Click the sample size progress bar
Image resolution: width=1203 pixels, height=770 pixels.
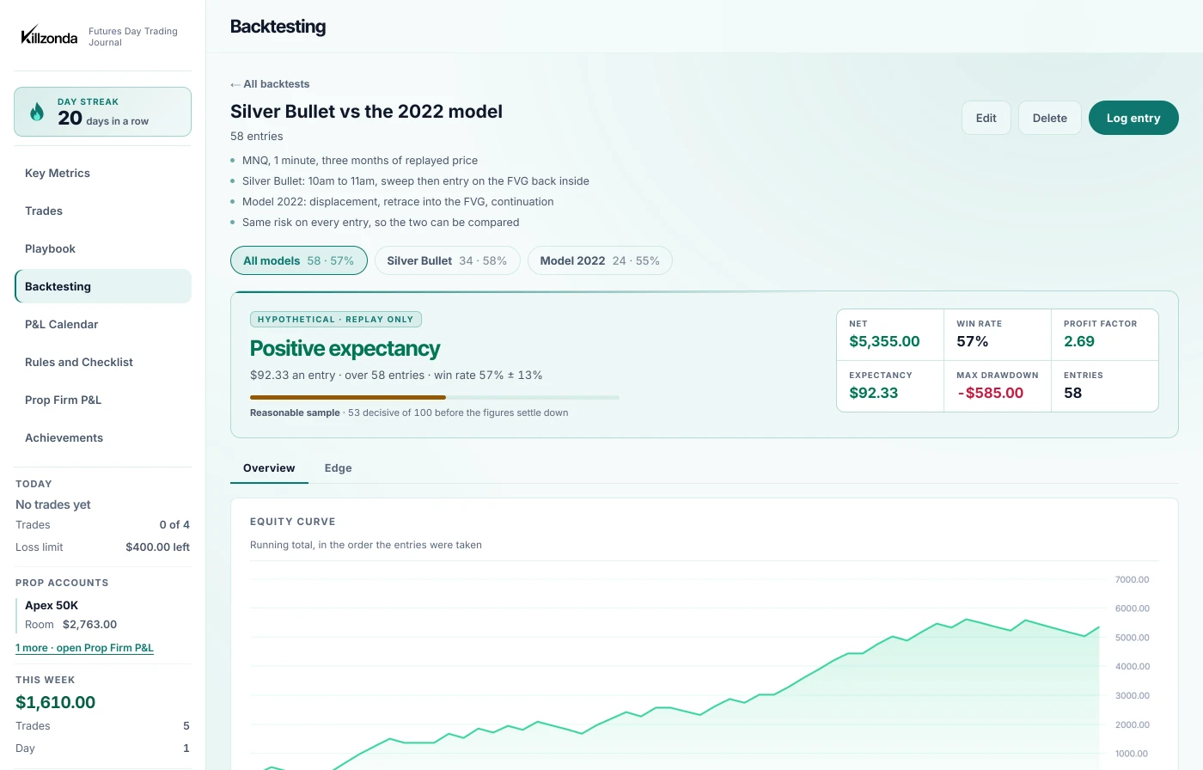pos(435,397)
